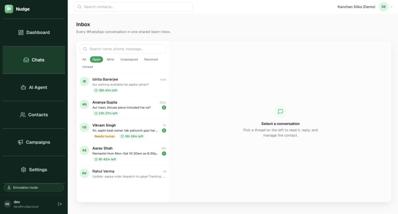Viewport: 398px width, 214px height.
Task: Click the magnifier icon in Search contacts
Action: 80,7
